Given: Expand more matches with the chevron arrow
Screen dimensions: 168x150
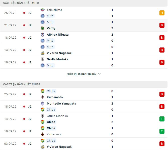Looking at the screenshot, I should pyautogui.click(x=99, y=74).
